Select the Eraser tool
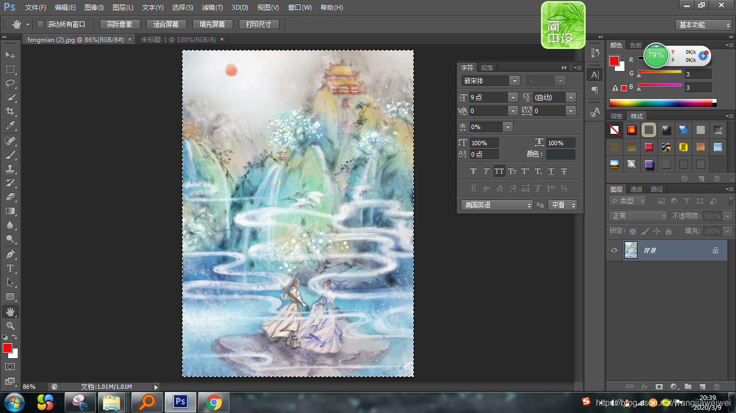This screenshot has height=413, width=736. [10, 197]
